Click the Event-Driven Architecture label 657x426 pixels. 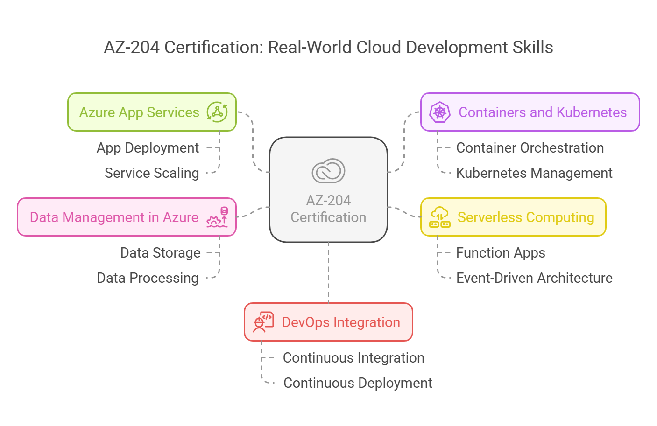click(x=534, y=278)
